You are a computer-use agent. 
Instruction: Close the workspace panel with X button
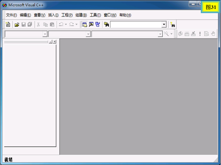55,42
